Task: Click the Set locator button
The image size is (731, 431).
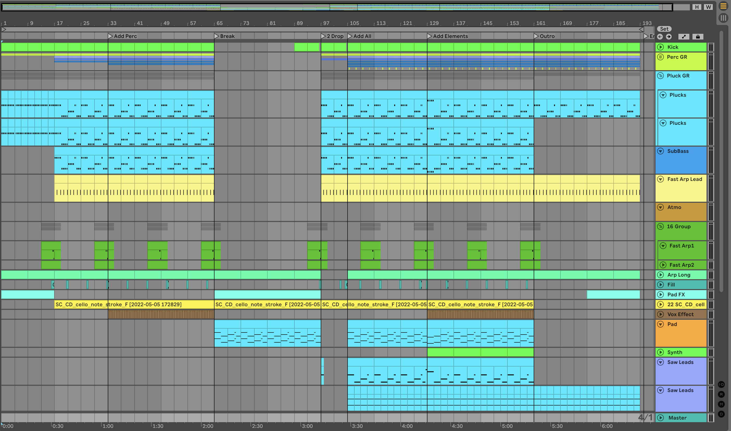Action: pos(664,29)
